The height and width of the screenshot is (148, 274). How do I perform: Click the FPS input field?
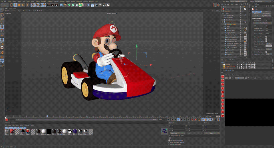[x=269, y=26]
